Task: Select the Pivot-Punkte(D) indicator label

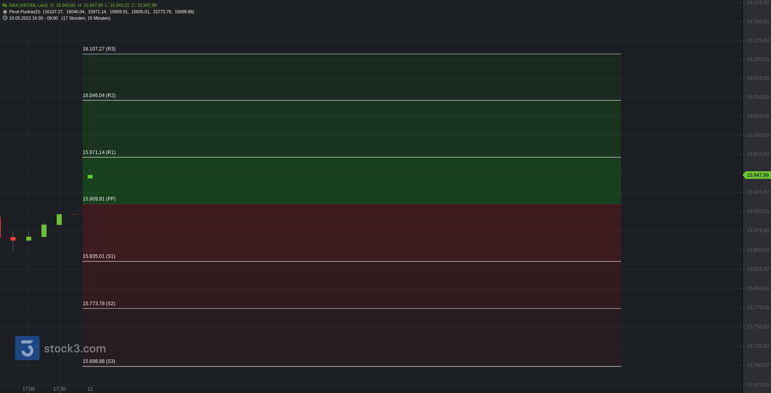Action: 25,12
